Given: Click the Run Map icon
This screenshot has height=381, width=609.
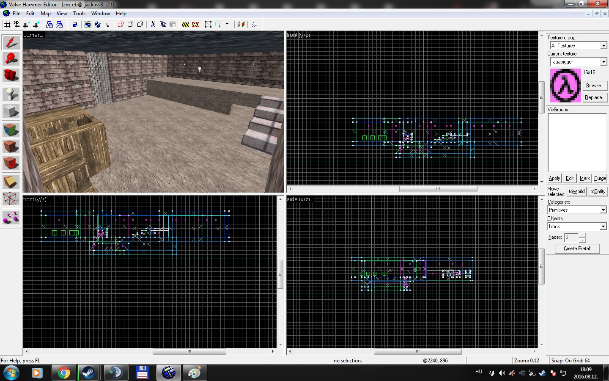Looking at the screenshot, I should point(255,25).
